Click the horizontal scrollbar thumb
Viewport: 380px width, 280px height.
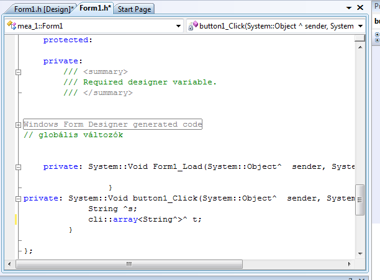(x=129, y=264)
